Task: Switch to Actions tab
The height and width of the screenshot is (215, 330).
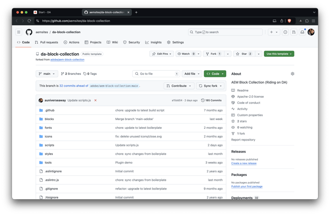Action: 72,42
